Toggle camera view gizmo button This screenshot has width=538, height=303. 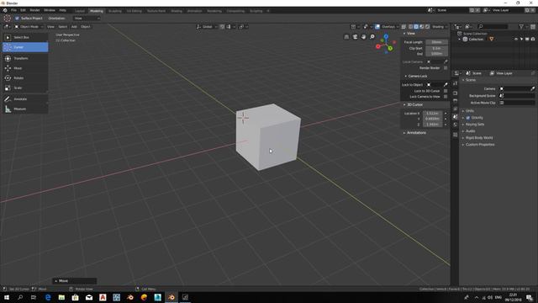(355, 37)
